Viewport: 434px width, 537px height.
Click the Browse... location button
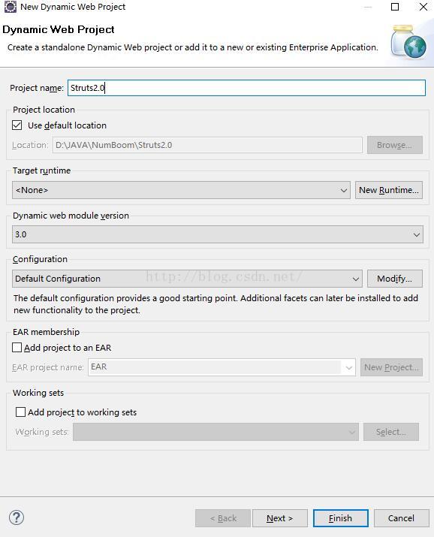pyautogui.click(x=395, y=145)
